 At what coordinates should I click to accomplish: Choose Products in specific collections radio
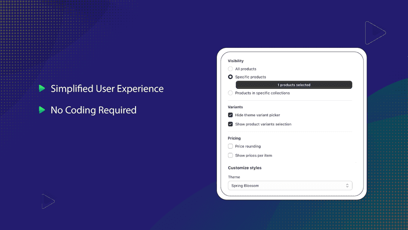(230, 93)
